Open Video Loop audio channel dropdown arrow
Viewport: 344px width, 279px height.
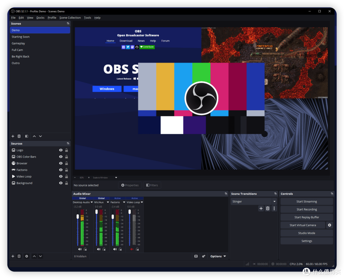[142, 202]
